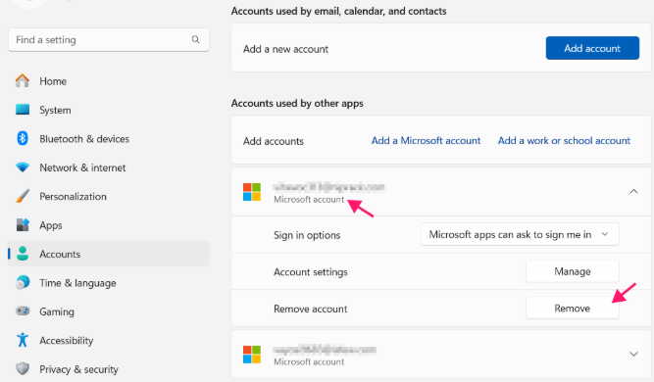This screenshot has height=382, width=654.
Task: Focus the Find a setting search box
Action: click(x=109, y=40)
